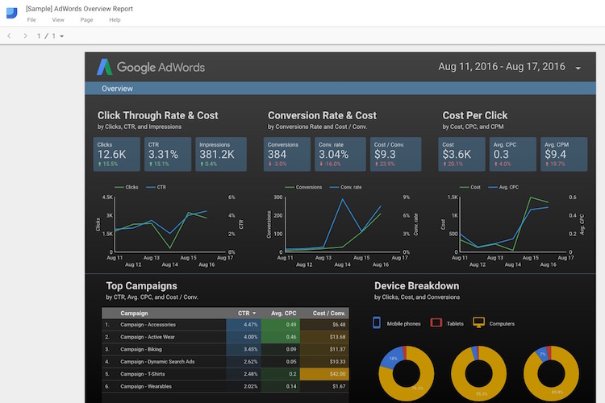Click the CTR 3.31% scorecard
The height and width of the screenshot is (403, 605).
(x=168, y=154)
